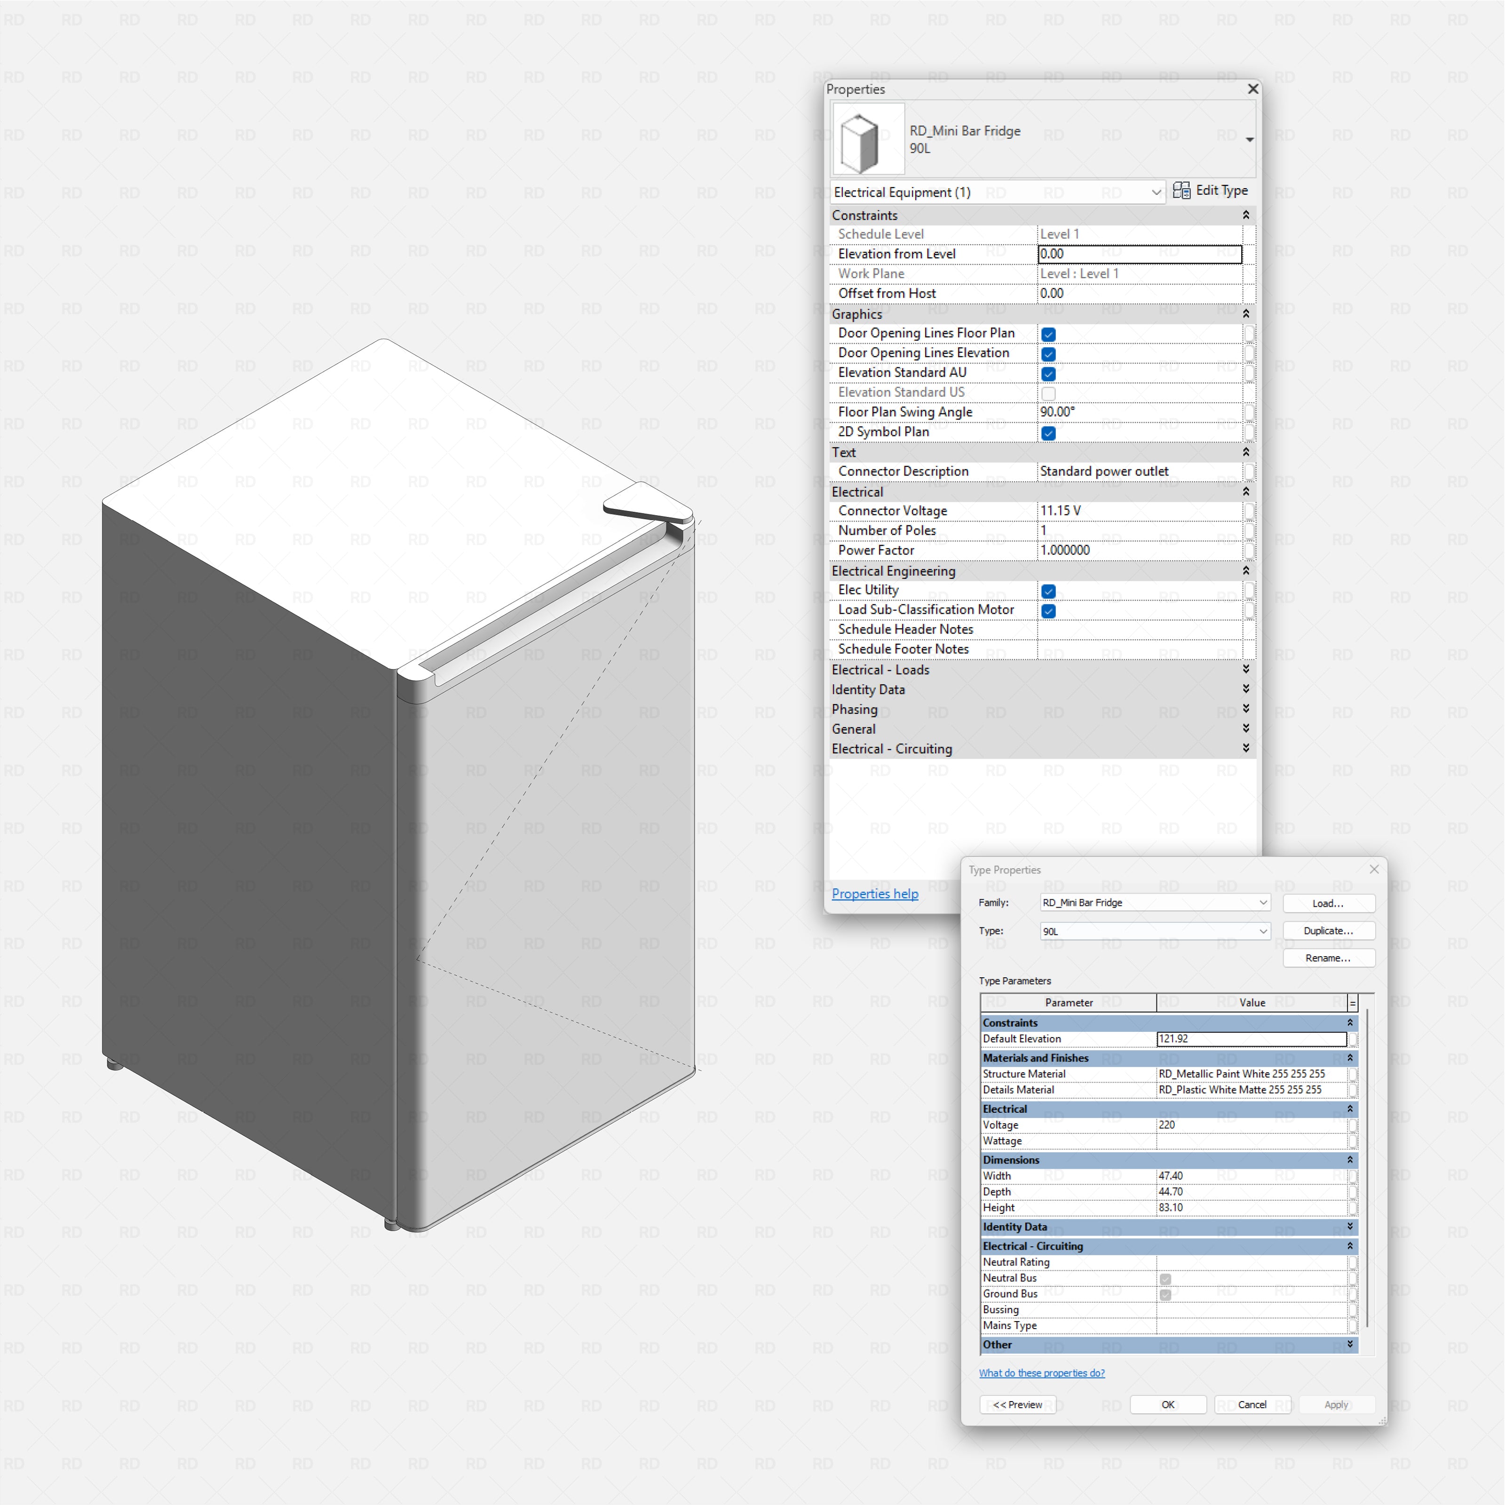
Task: Open the Electrical Equipment dropdown
Action: (1156, 191)
